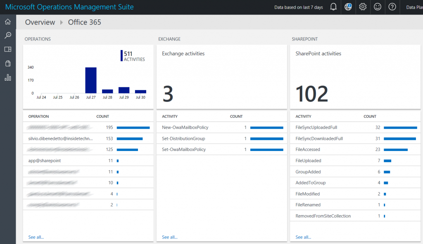Image resolution: width=423 pixels, height=244 pixels.
Task: Click the count 195 in the Operations list
Action: pyautogui.click(x=109, y=127)
